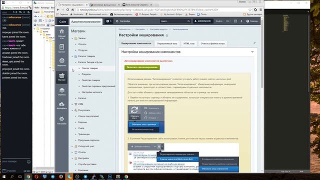Open the Opera icon on taskbar

(36, 176)
